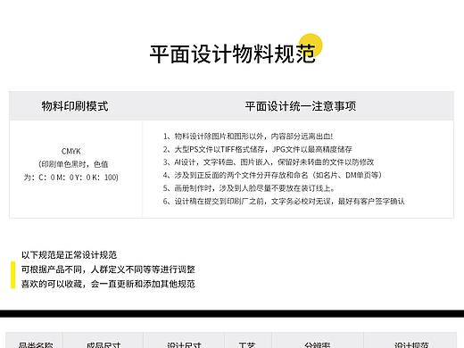Click the line "(印刷单色黑时,色值"
Screen dimensions: 464x348
(73, 164)
